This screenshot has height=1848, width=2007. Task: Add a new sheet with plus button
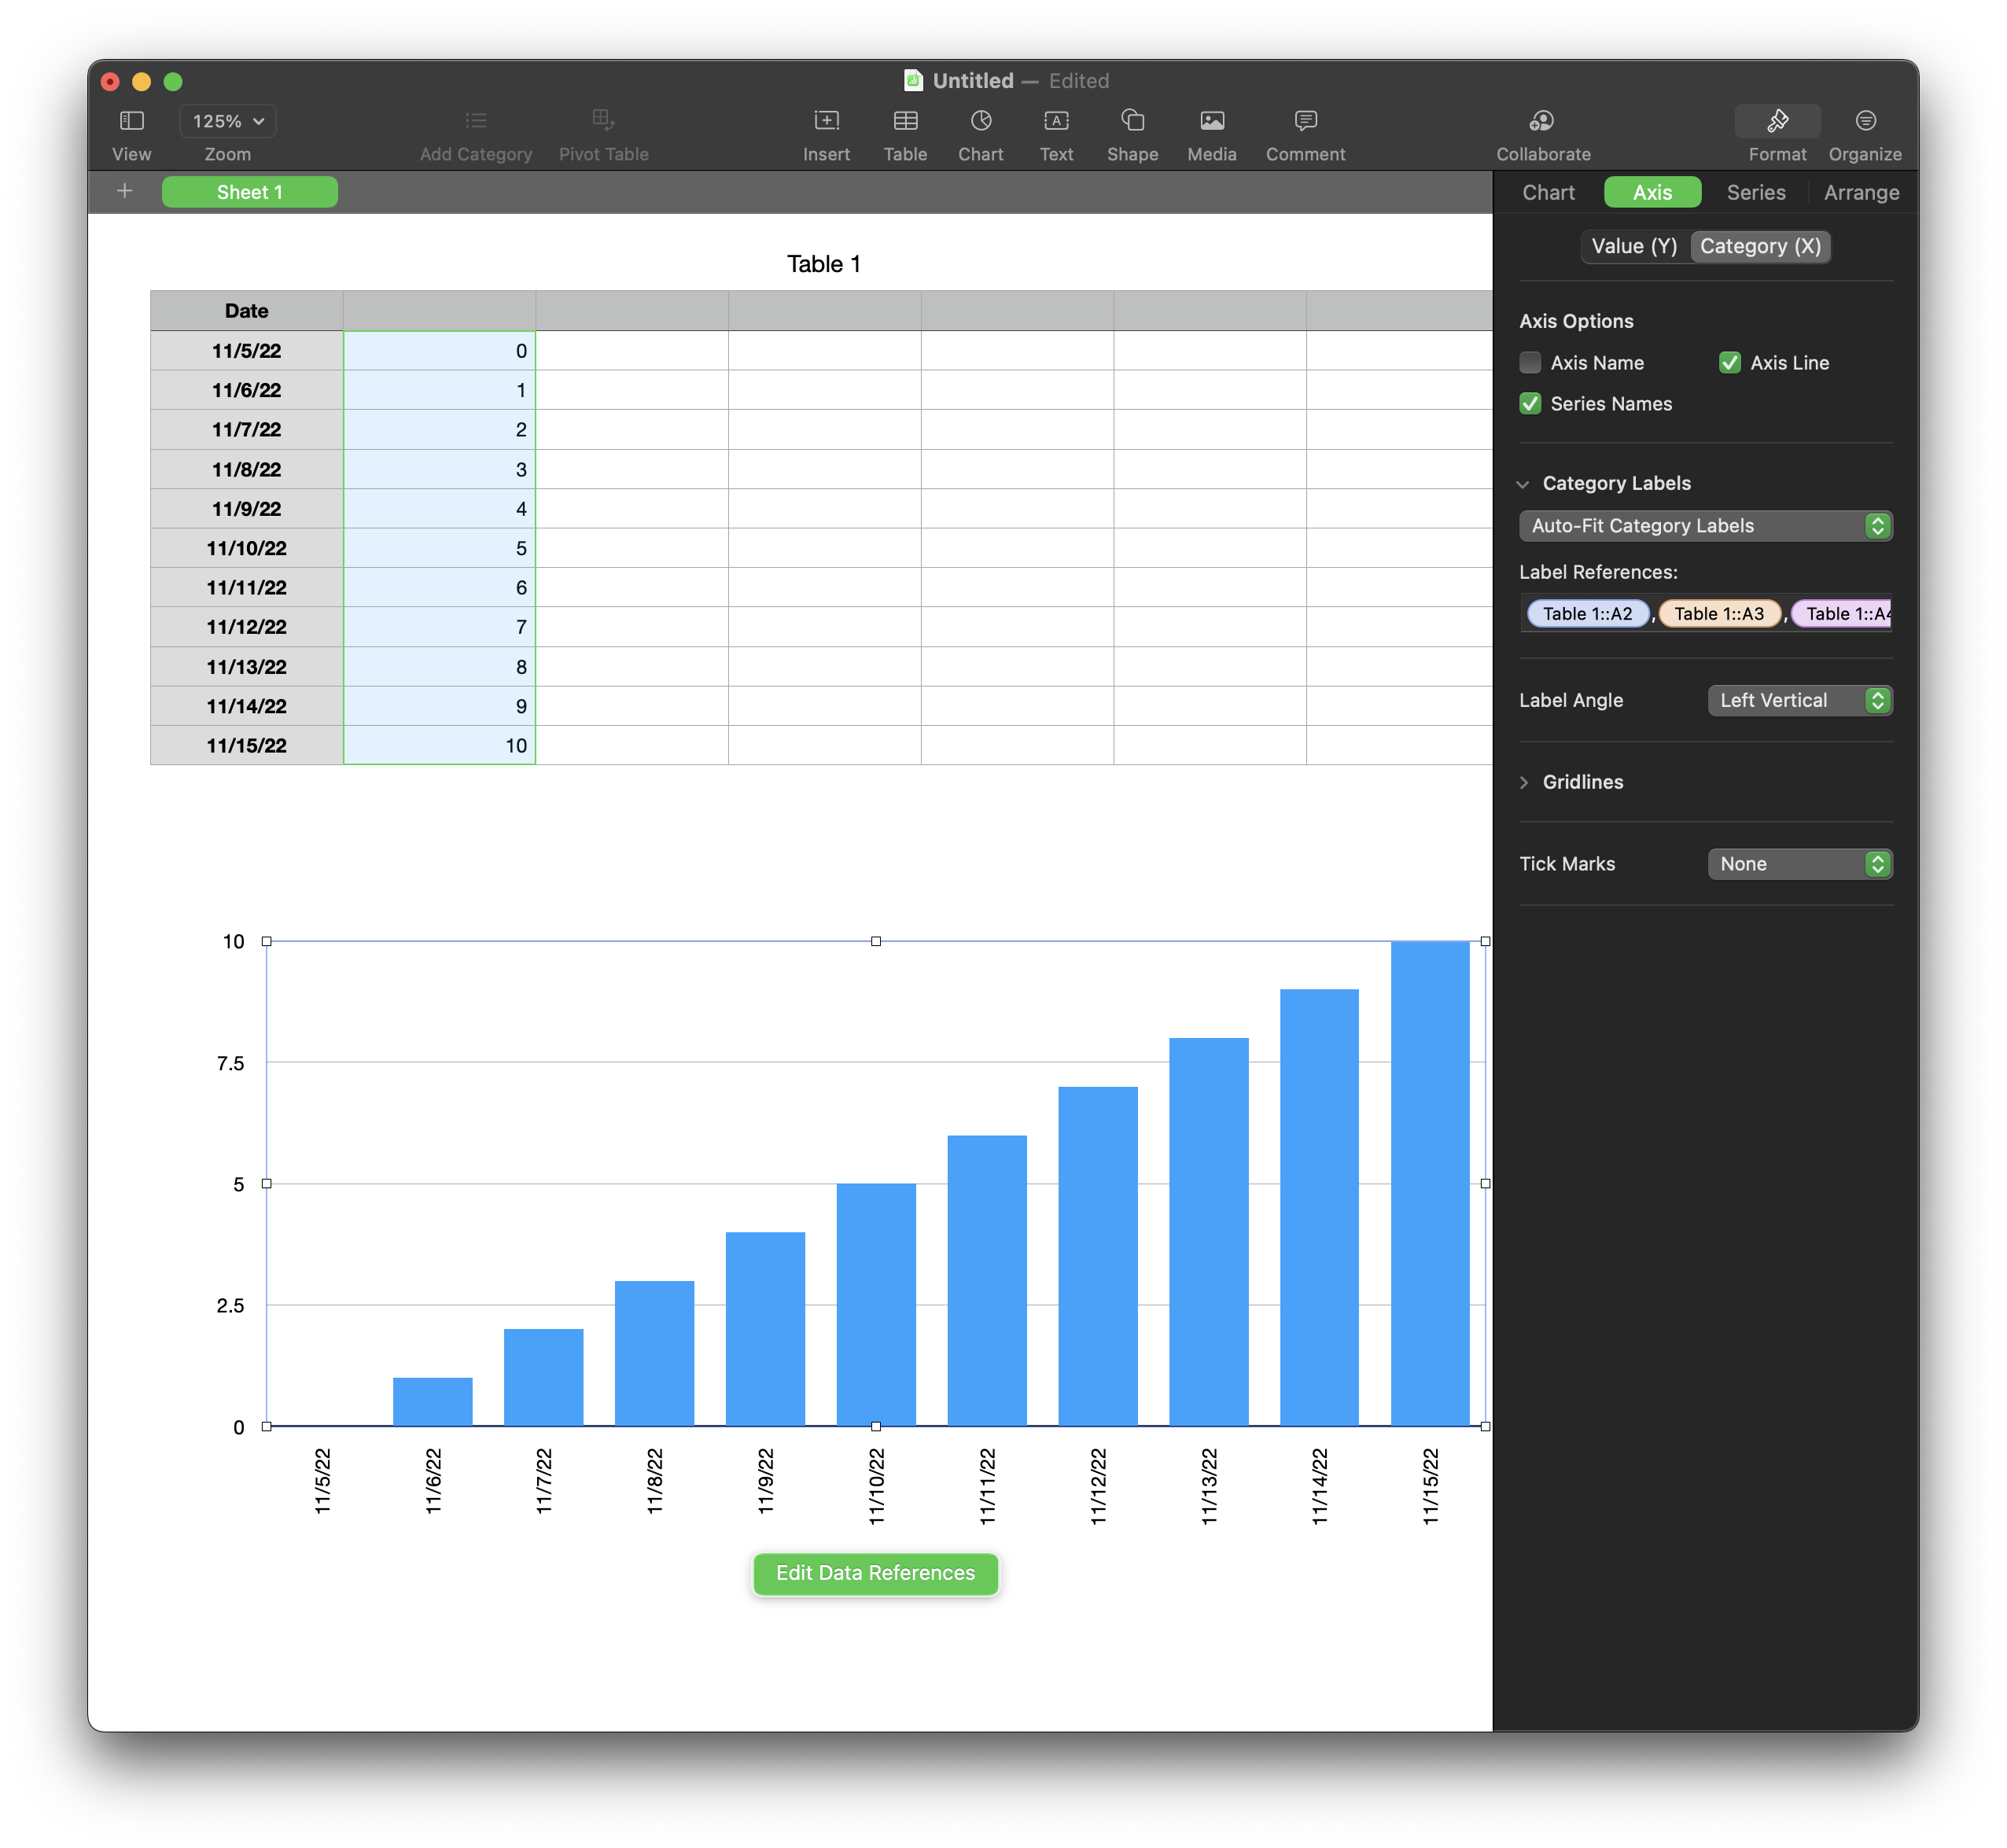pyautogui.click(x=124, y=192)
